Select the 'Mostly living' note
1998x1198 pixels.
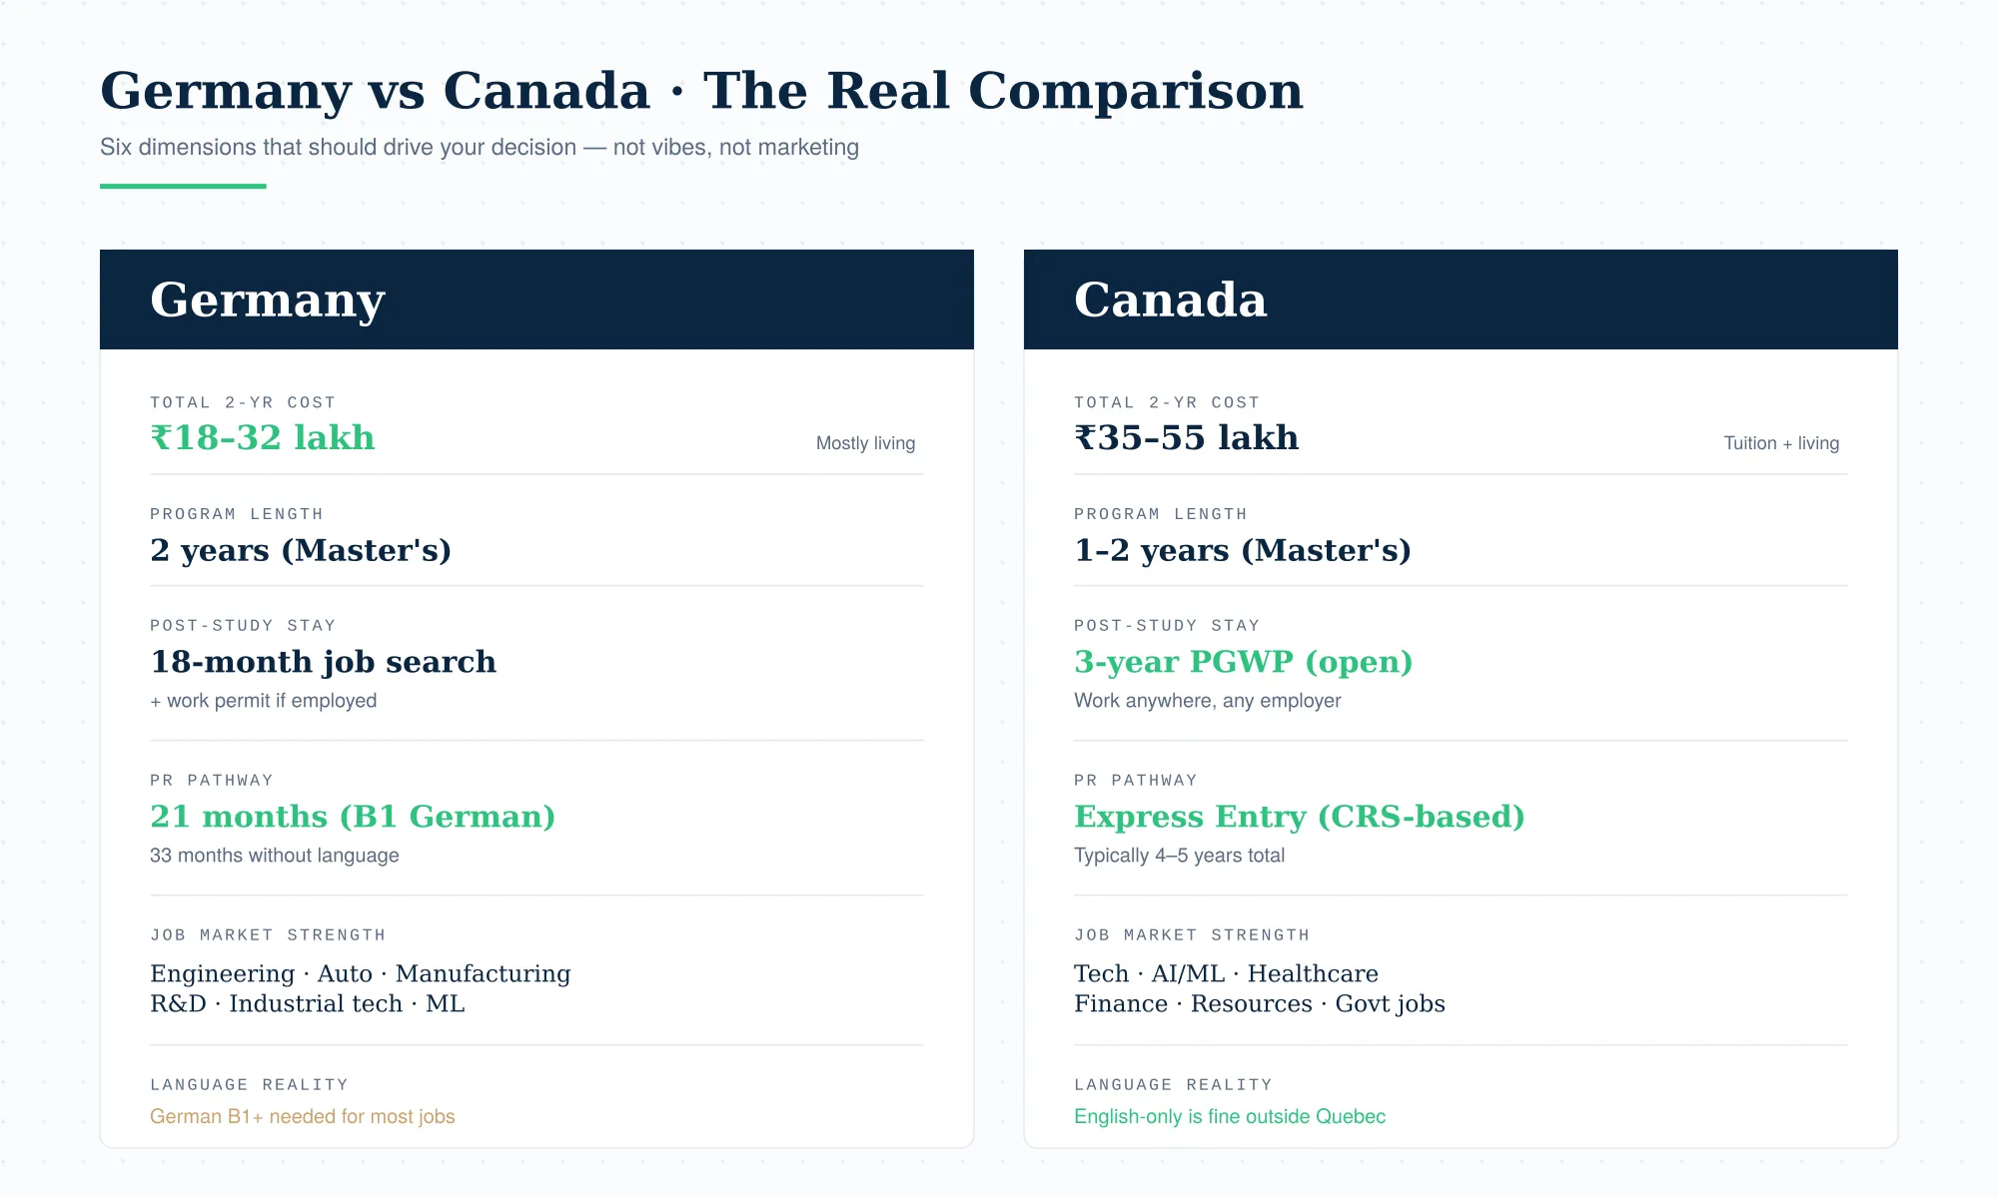(x=865, y=443)
